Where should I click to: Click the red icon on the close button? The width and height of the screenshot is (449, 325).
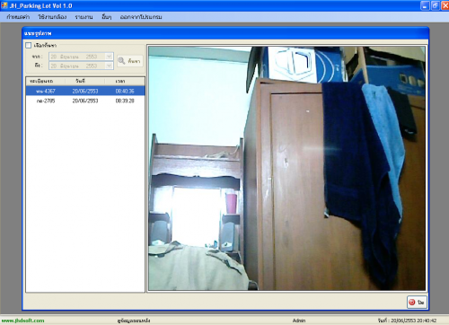(412, 302)
